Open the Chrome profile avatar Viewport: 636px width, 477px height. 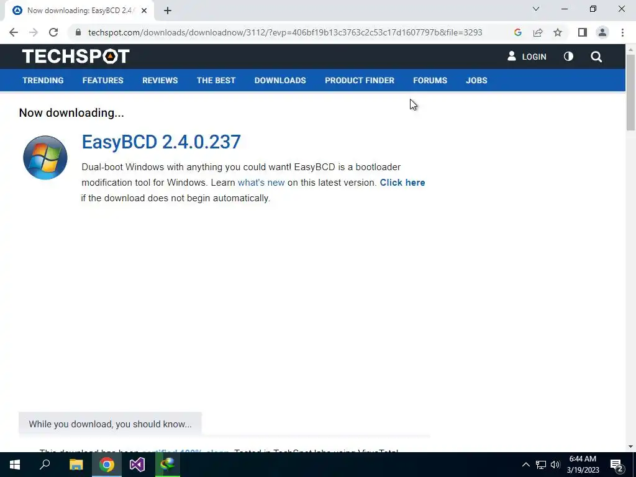click(602, 32)
